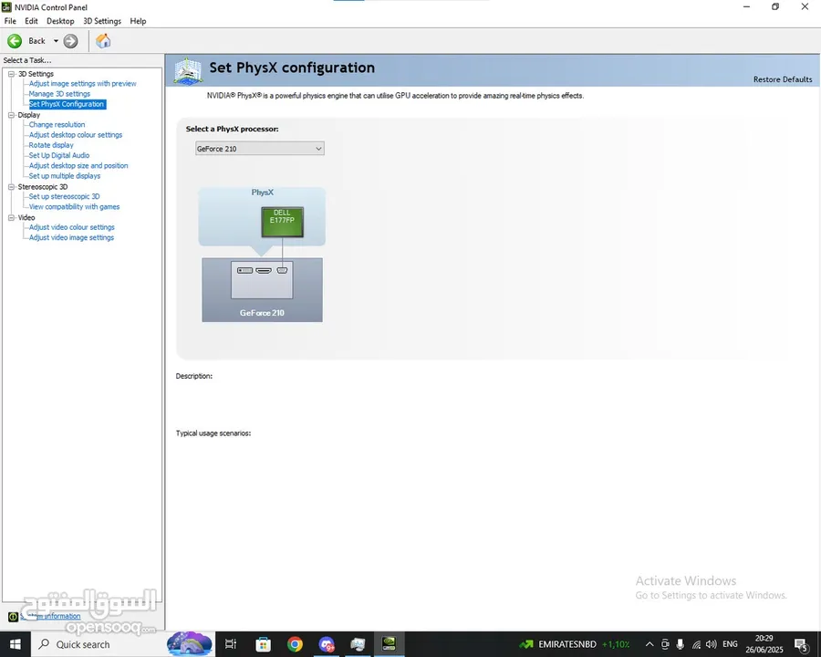Screen dimensions: 821x657
Task: Open the computer app icon on taskbar
Action: [359, 644]
